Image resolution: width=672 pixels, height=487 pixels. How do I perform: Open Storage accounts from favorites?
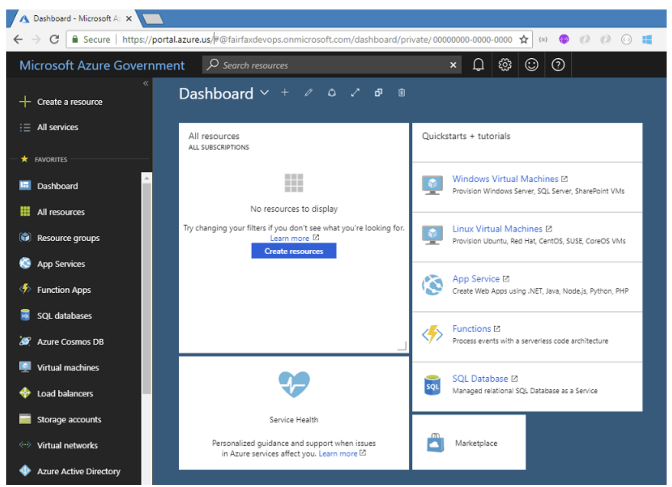69,420
